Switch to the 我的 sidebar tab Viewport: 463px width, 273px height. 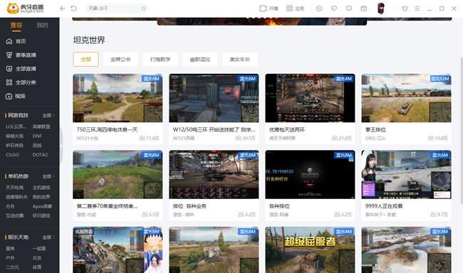pos(42,26)
